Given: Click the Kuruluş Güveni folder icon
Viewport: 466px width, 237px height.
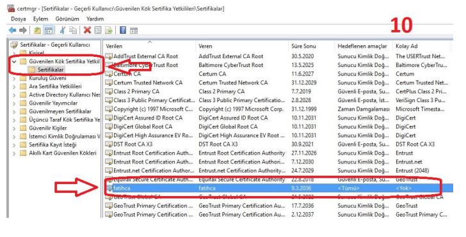Looking at the screenshot, I should (23, 79).
